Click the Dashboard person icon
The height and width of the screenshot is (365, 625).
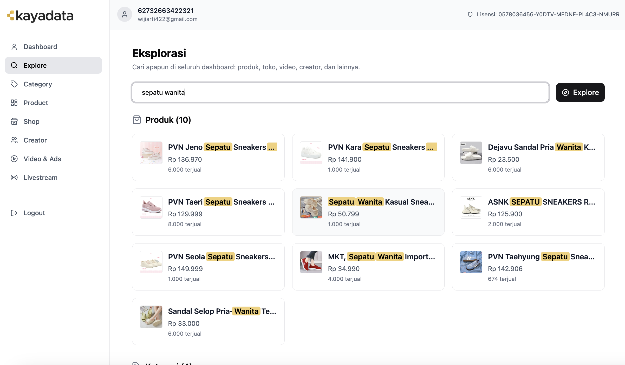(x=14, y=47)
